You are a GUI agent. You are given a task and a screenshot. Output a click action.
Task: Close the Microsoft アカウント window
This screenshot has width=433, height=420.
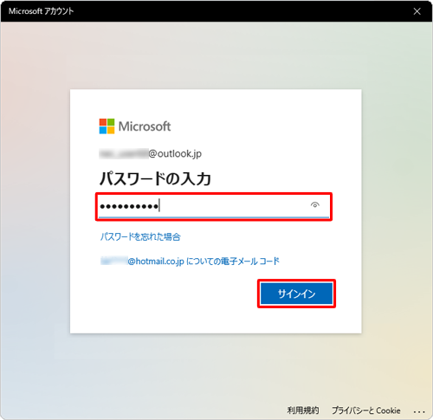point(417,11)
